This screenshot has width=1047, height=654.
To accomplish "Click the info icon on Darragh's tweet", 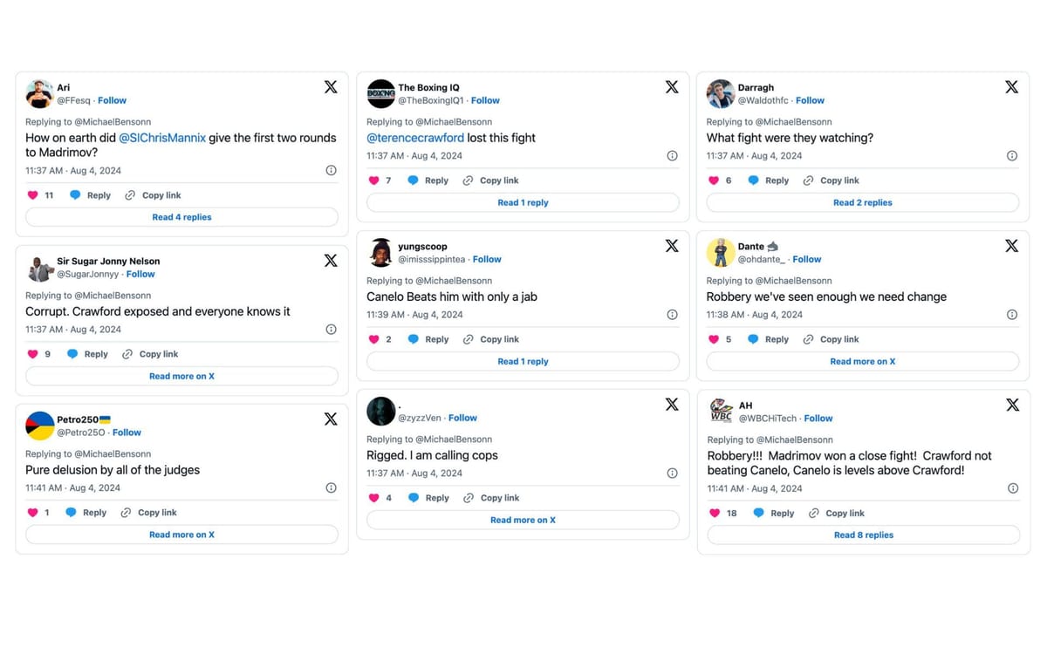I will click(1011, 156).
